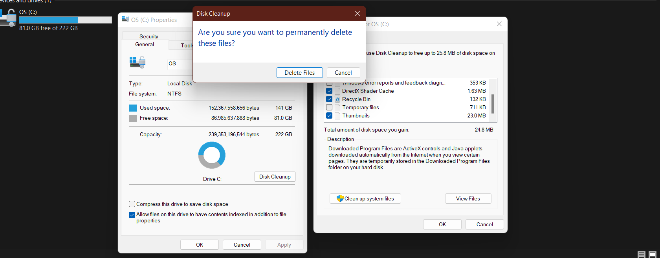
Task: Switch to large icons view in File Explorer
Action: pos(653,254)
